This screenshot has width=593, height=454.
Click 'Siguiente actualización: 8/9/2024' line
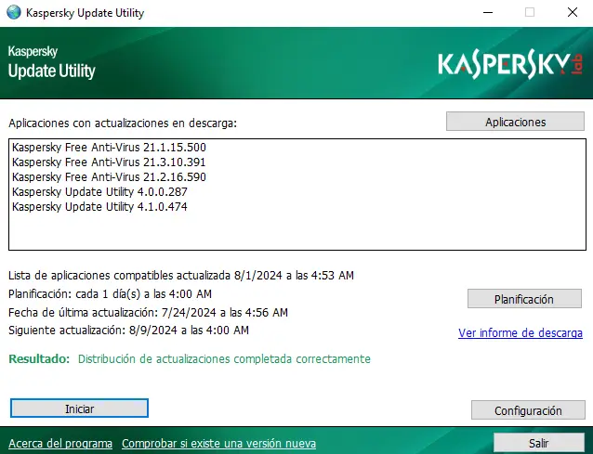(128, 331)
